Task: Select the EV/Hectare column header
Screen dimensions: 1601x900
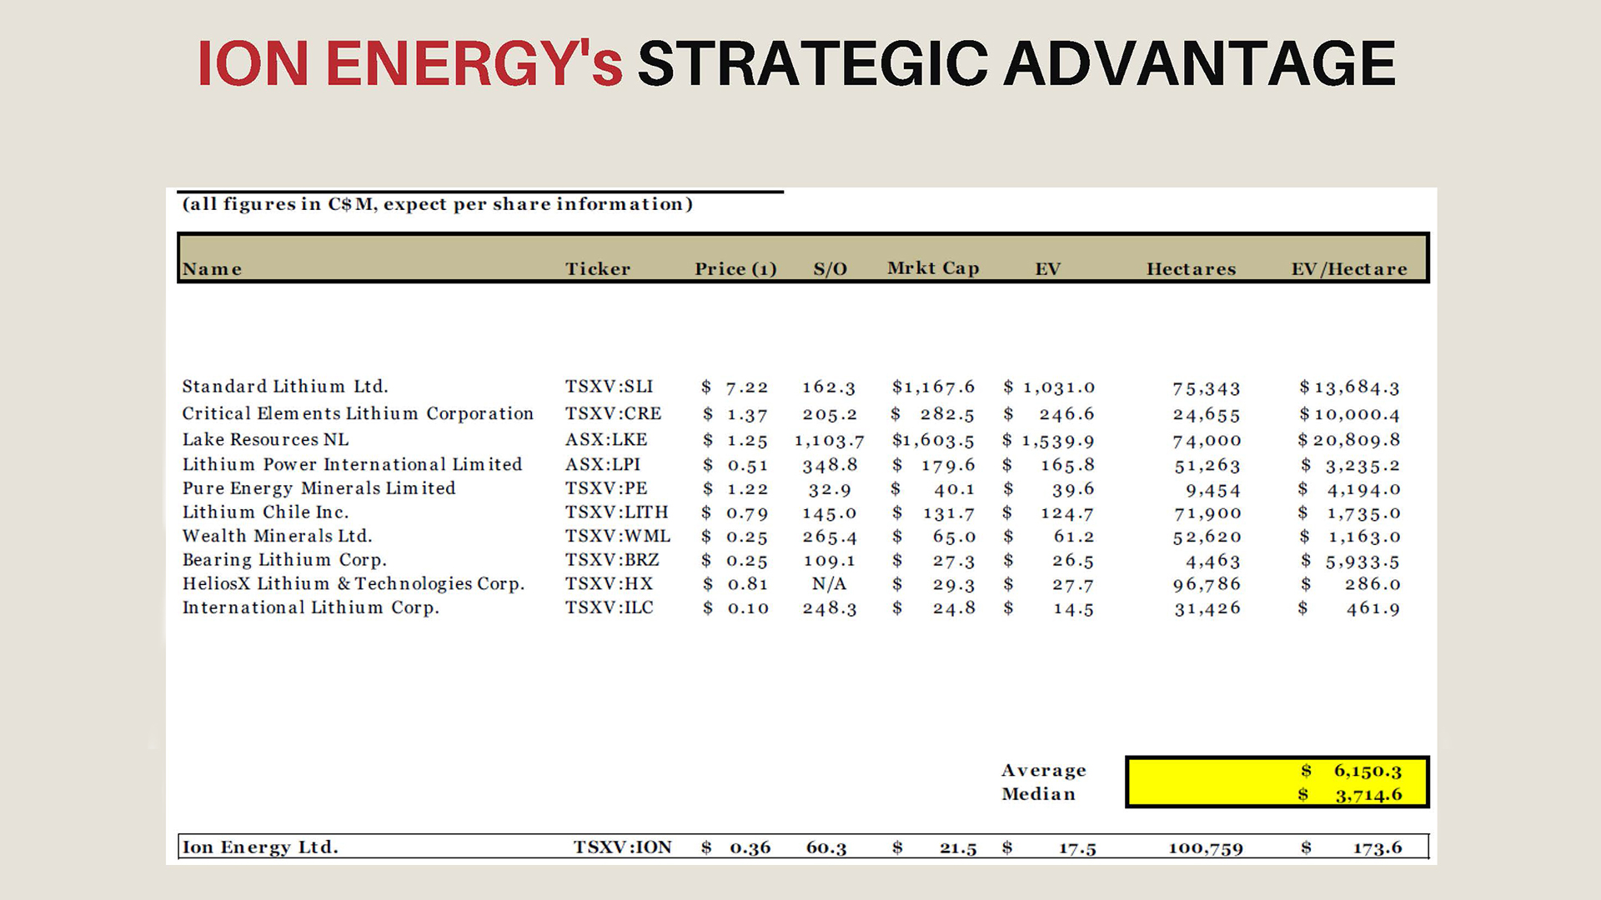Action: 1348,269
